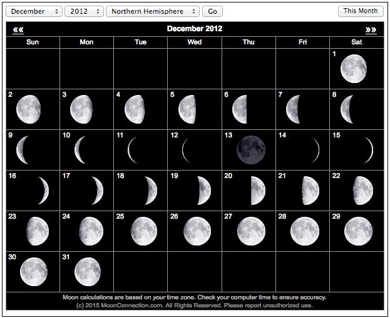Click the Sat column header
The width and height of the screenshot is (390, 318).
pyautogui.click(x=357, y=42)
